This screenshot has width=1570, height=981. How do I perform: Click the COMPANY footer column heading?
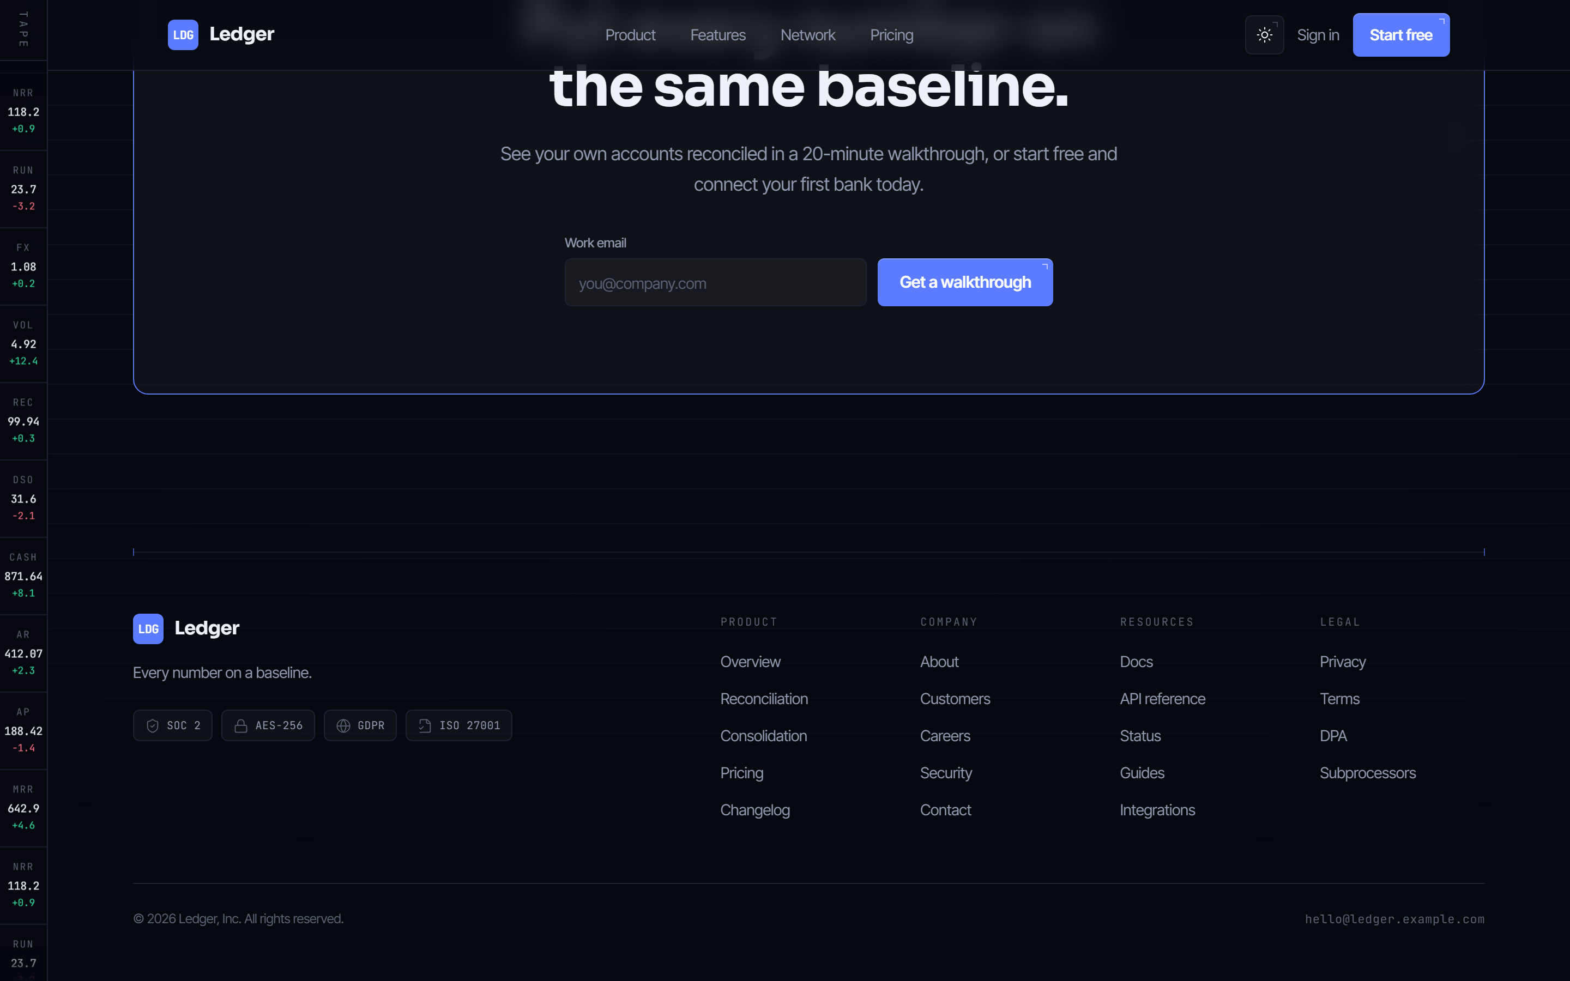[x=949, y=621]
